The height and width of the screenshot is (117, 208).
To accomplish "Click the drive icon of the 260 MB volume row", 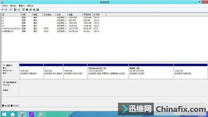I will click(x=3, y=20).
